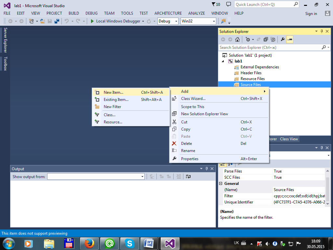Open the ARCHITECTURE menu
The width and height of the screenshot is (333, 250).
tap(168, 13)
